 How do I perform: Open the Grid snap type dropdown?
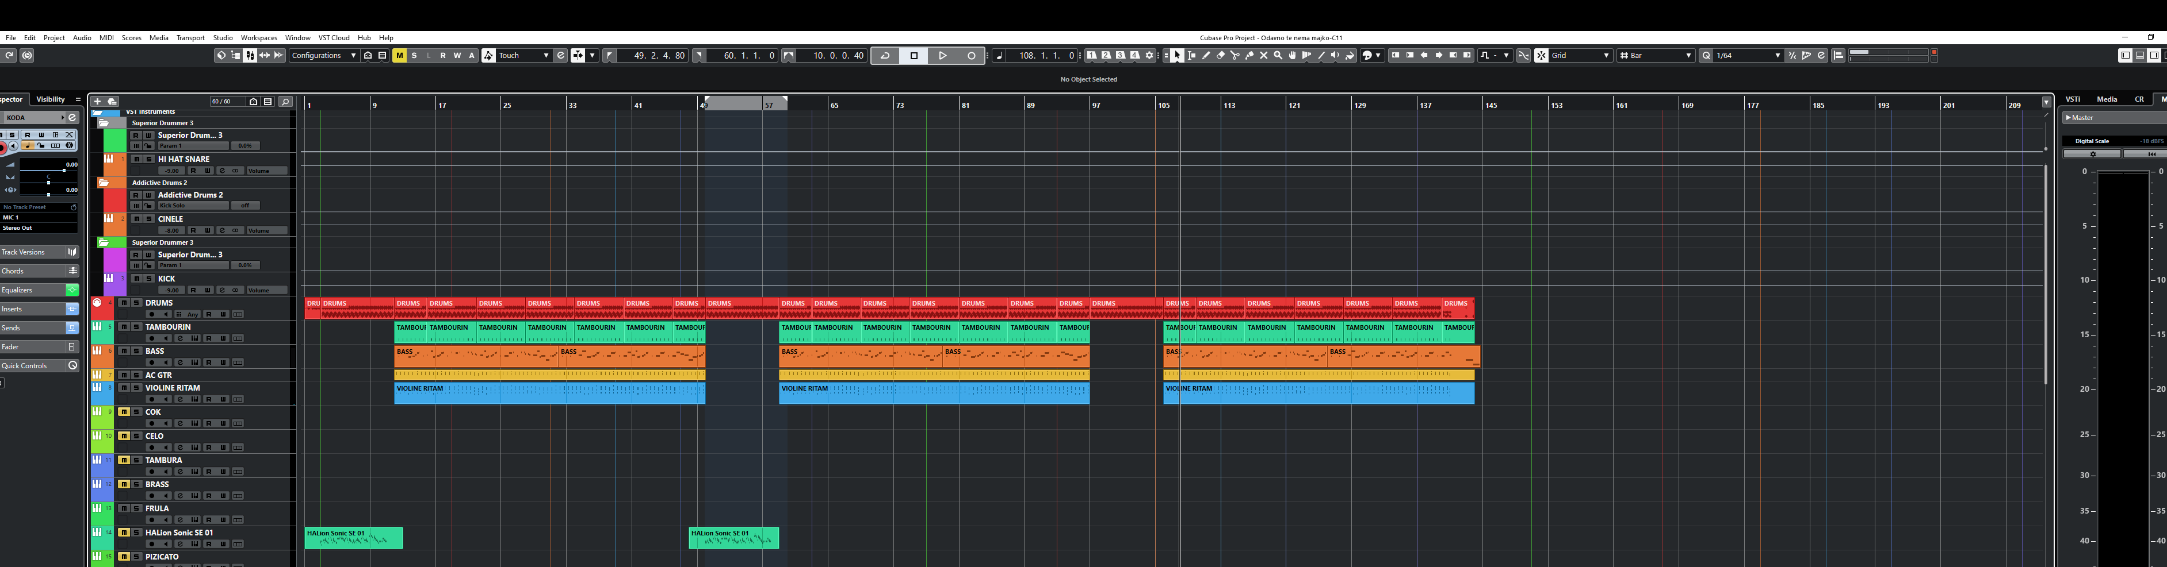pos(1581,56)
